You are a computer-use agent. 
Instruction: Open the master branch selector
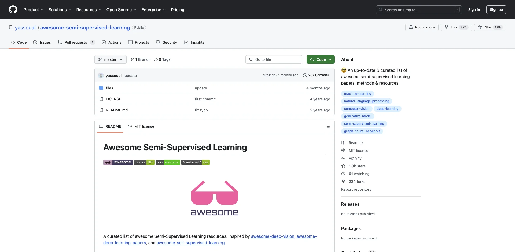[111, 59]
